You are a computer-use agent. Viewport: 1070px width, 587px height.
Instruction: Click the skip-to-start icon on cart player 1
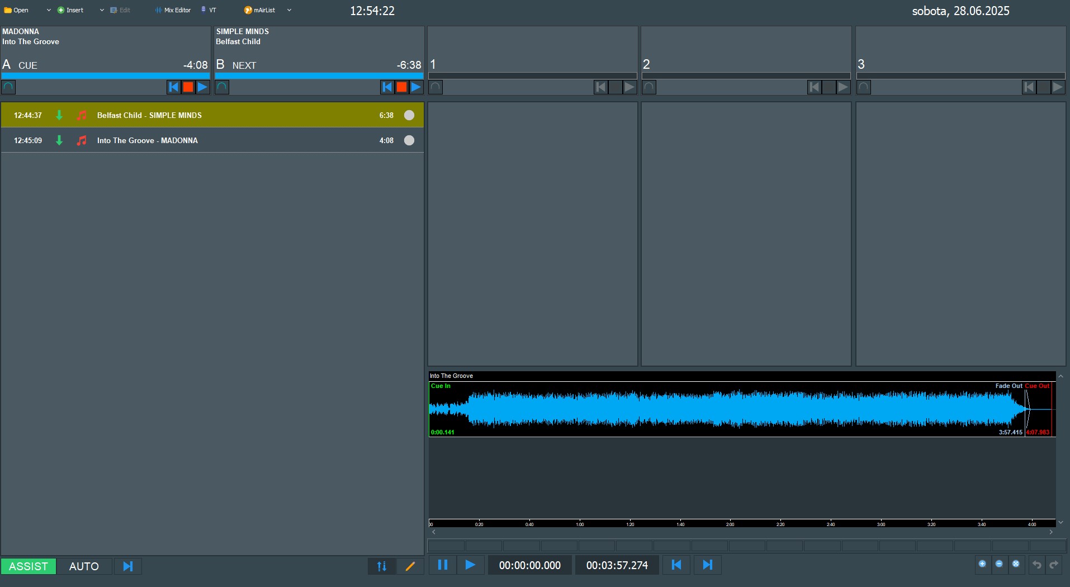[601, 87]
